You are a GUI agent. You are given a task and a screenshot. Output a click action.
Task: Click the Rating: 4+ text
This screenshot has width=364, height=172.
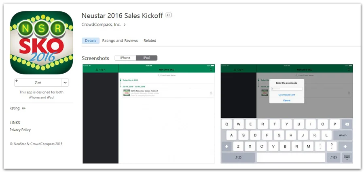(18, 108)
